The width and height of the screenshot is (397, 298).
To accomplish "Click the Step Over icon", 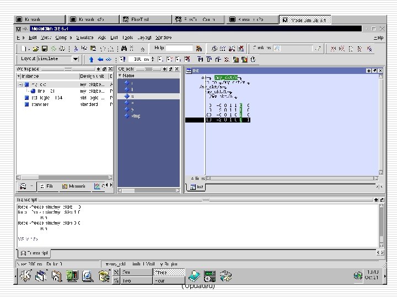I will [x=209, y=59].
